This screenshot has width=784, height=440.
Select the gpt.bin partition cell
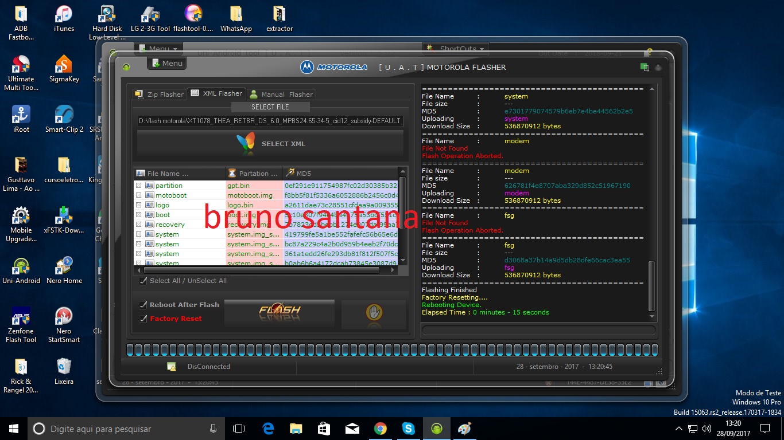coord(254,186)
